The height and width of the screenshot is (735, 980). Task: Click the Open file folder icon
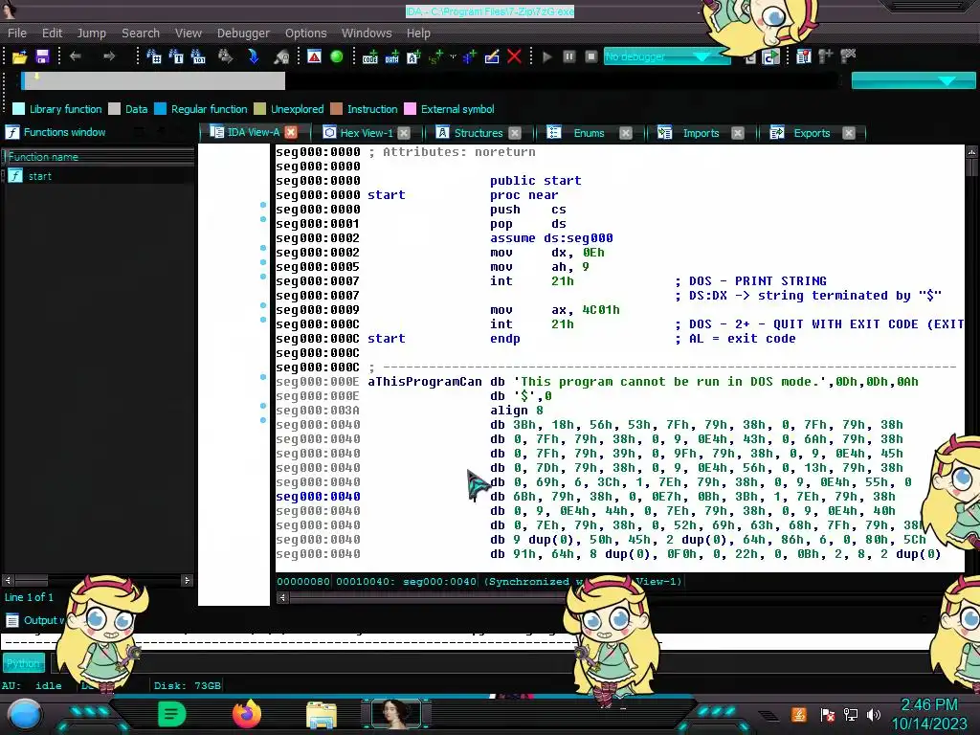19,56
